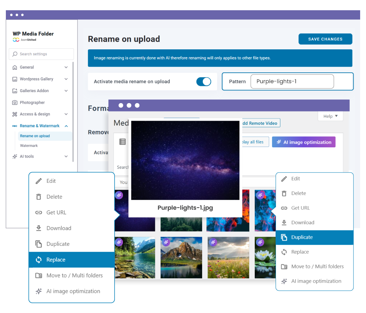This screenshot has width=366, height=313.
Task: Click the AI image optimization button
Action: (303, 142)
